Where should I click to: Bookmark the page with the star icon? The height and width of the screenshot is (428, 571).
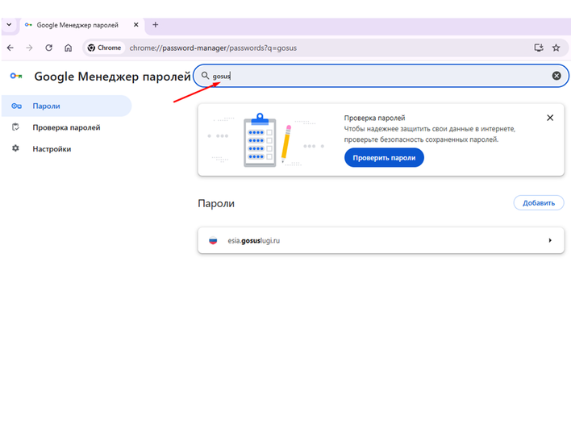point(556,48)
